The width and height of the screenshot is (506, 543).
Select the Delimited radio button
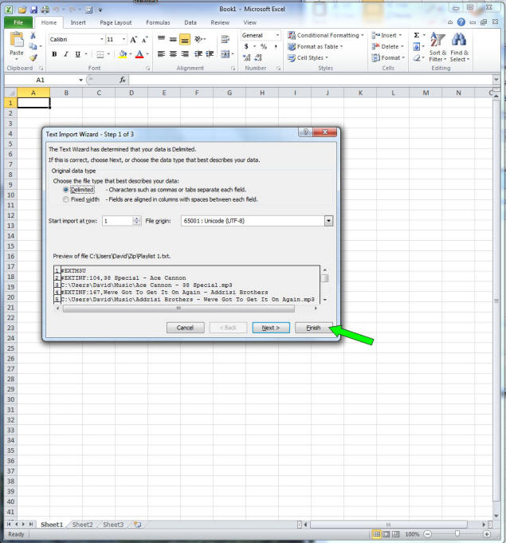pos(66,190)
